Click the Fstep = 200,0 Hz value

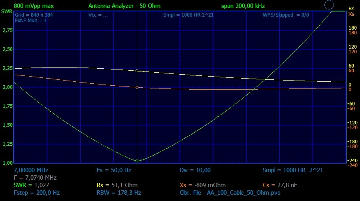(x=36, y=193)
